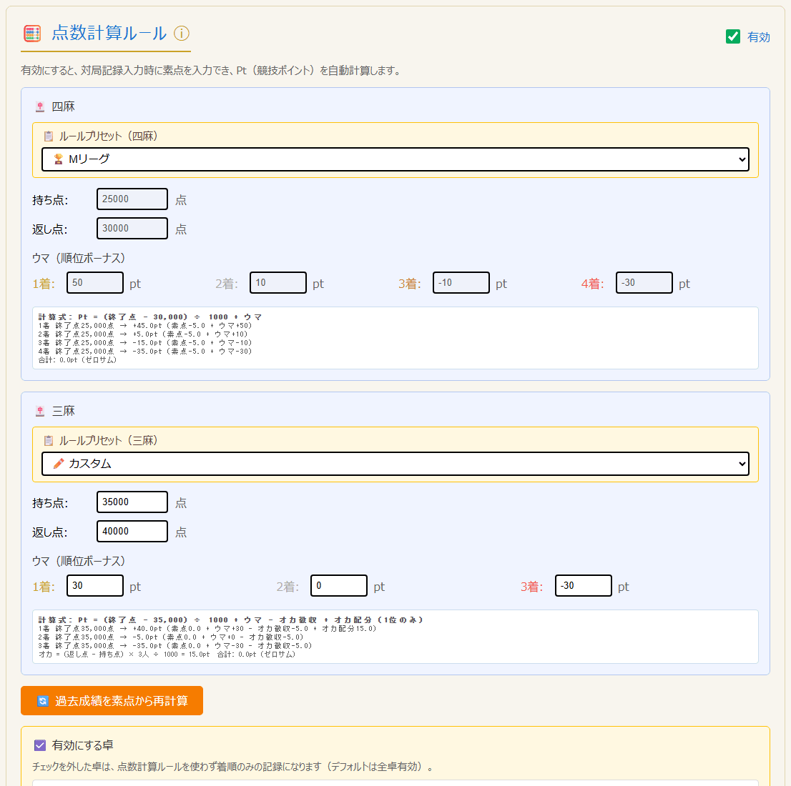Screen dimensions: 791x786
Task: Click the clipboard icon by ルールプリセット（三麻）
Action: click(49, 441)
